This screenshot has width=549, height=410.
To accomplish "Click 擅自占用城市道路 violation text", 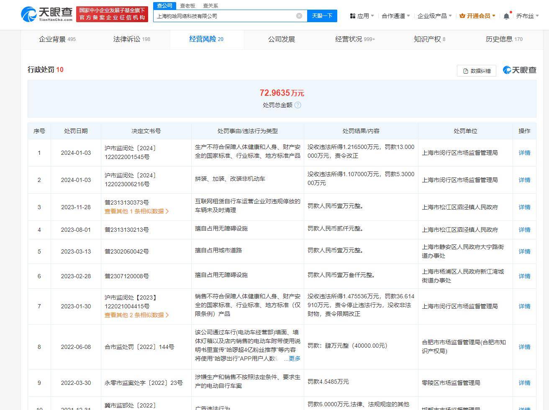I will tap(218, 250).
